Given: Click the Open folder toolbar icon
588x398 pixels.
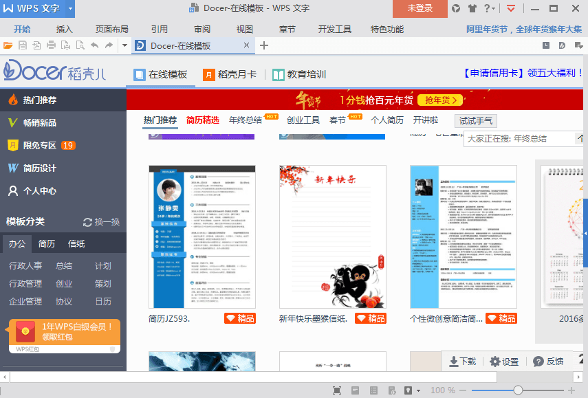Looking at the screenshot, I should (8, 46).
